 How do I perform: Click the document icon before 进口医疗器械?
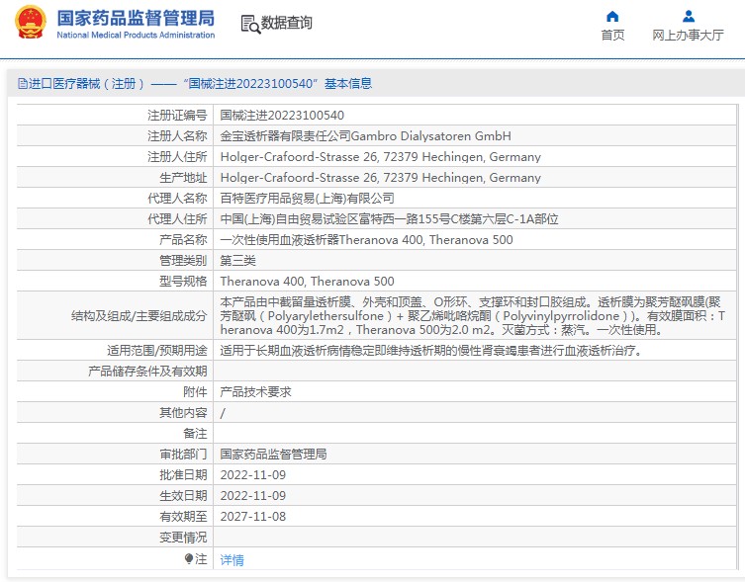23,84
